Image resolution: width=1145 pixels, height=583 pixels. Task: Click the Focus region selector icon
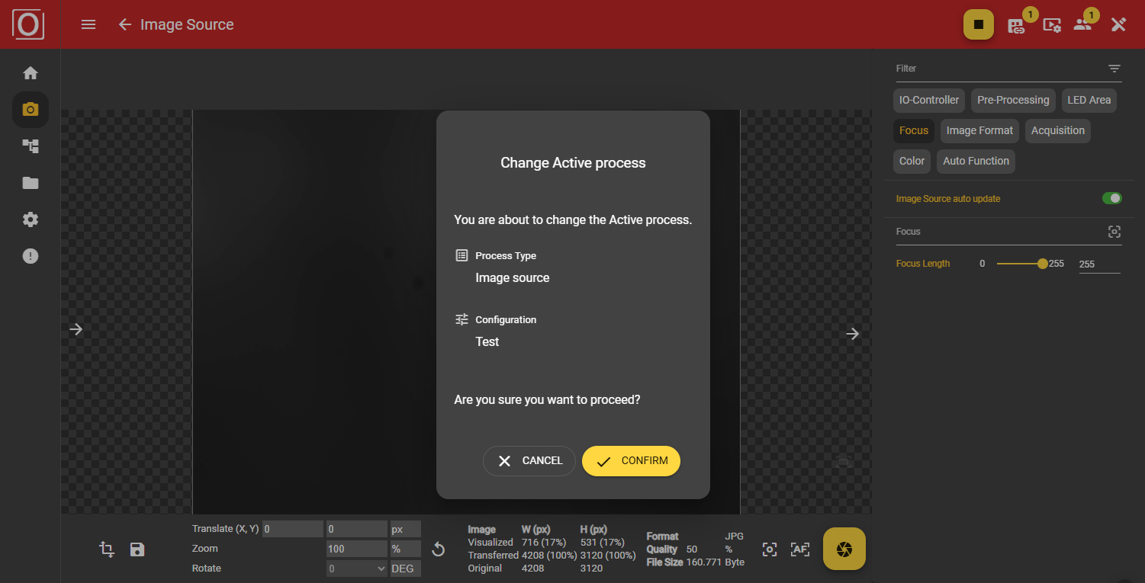pos(1114,231)
